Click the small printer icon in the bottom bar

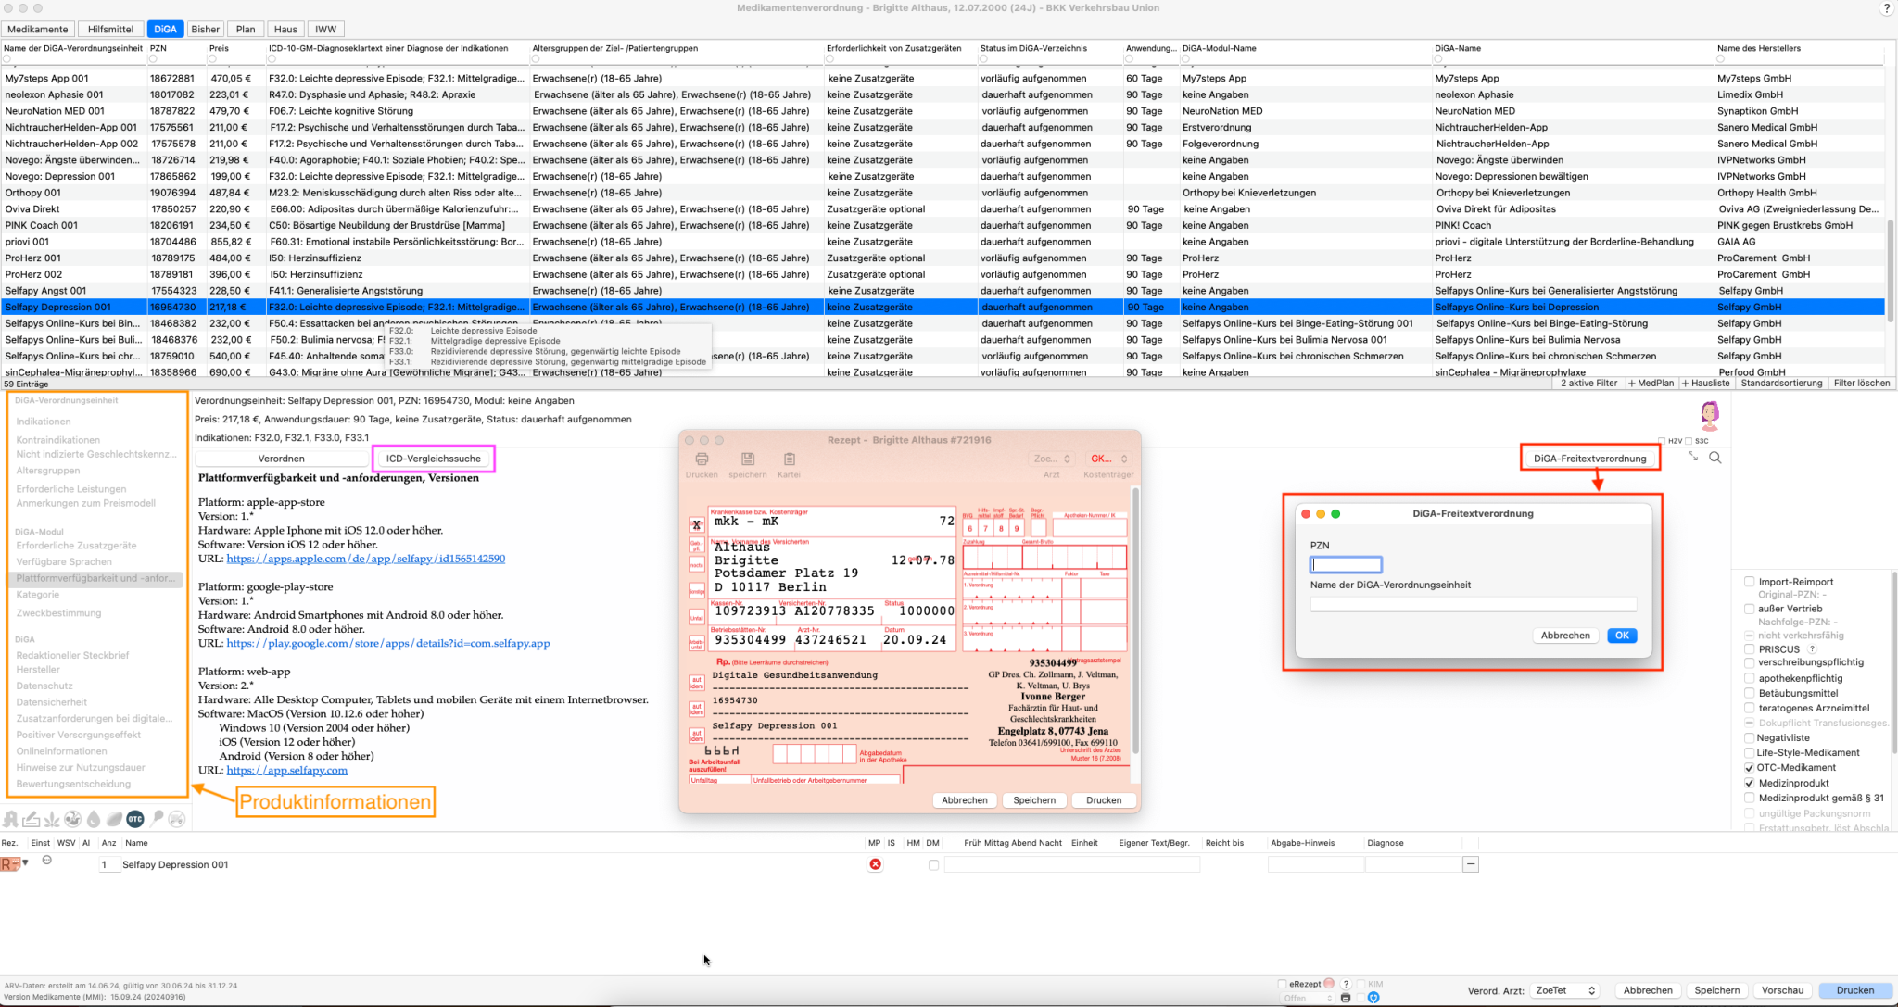tap(1346, 998)
